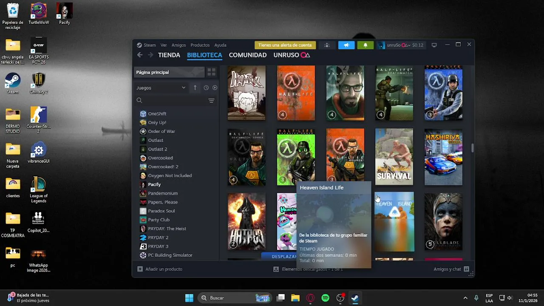
Task: Click Añadir un producto link
Action: click(x=164, y=269)
